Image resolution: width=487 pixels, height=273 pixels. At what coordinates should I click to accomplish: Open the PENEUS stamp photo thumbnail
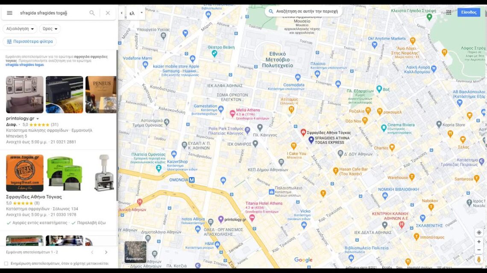click(101, 95)
